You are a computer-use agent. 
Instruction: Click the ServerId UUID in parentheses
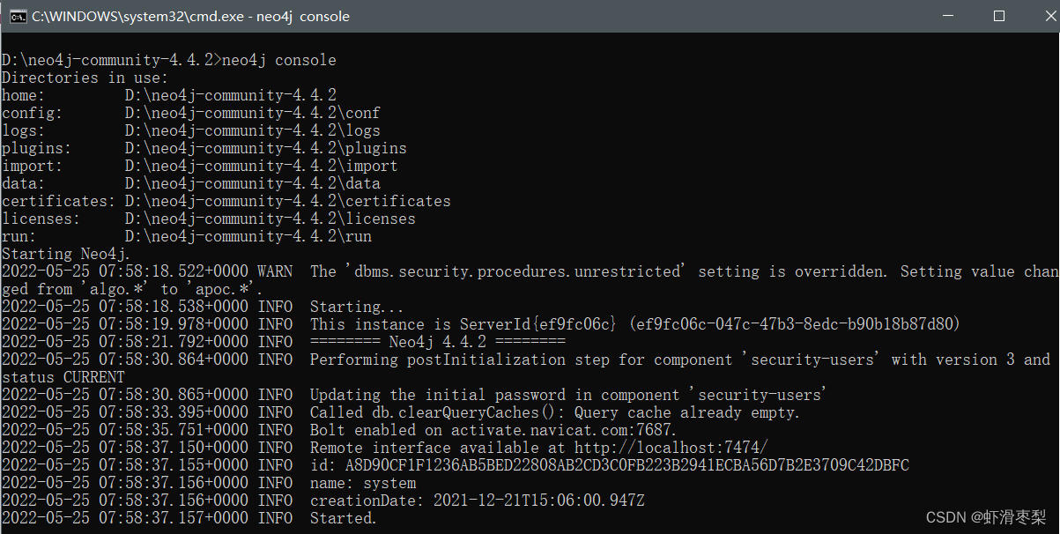pyautogui.click(x=795, y=324)
